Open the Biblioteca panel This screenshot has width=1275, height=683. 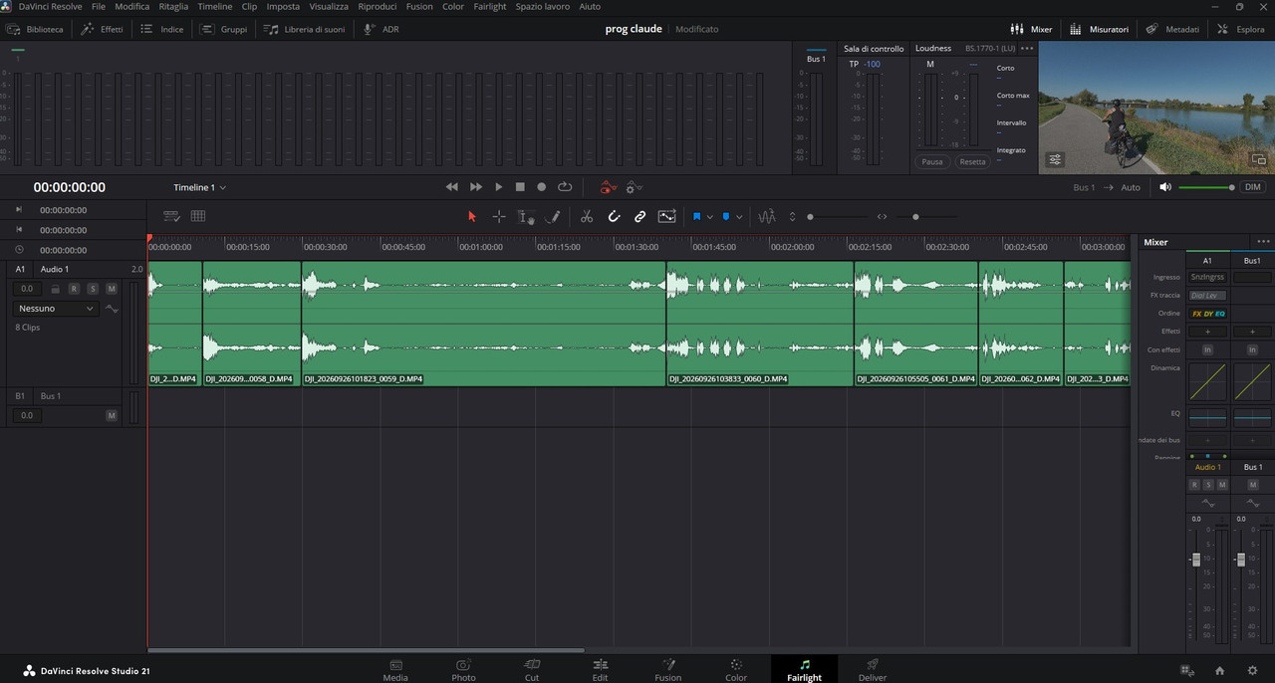point(37,29)
